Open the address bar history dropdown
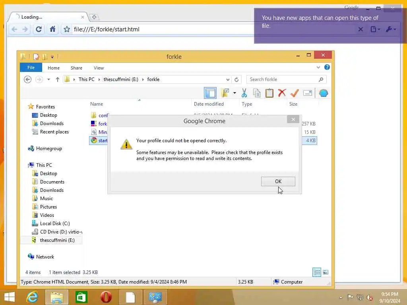Screen dimensions: 407x305 click(x=228, y=79)
